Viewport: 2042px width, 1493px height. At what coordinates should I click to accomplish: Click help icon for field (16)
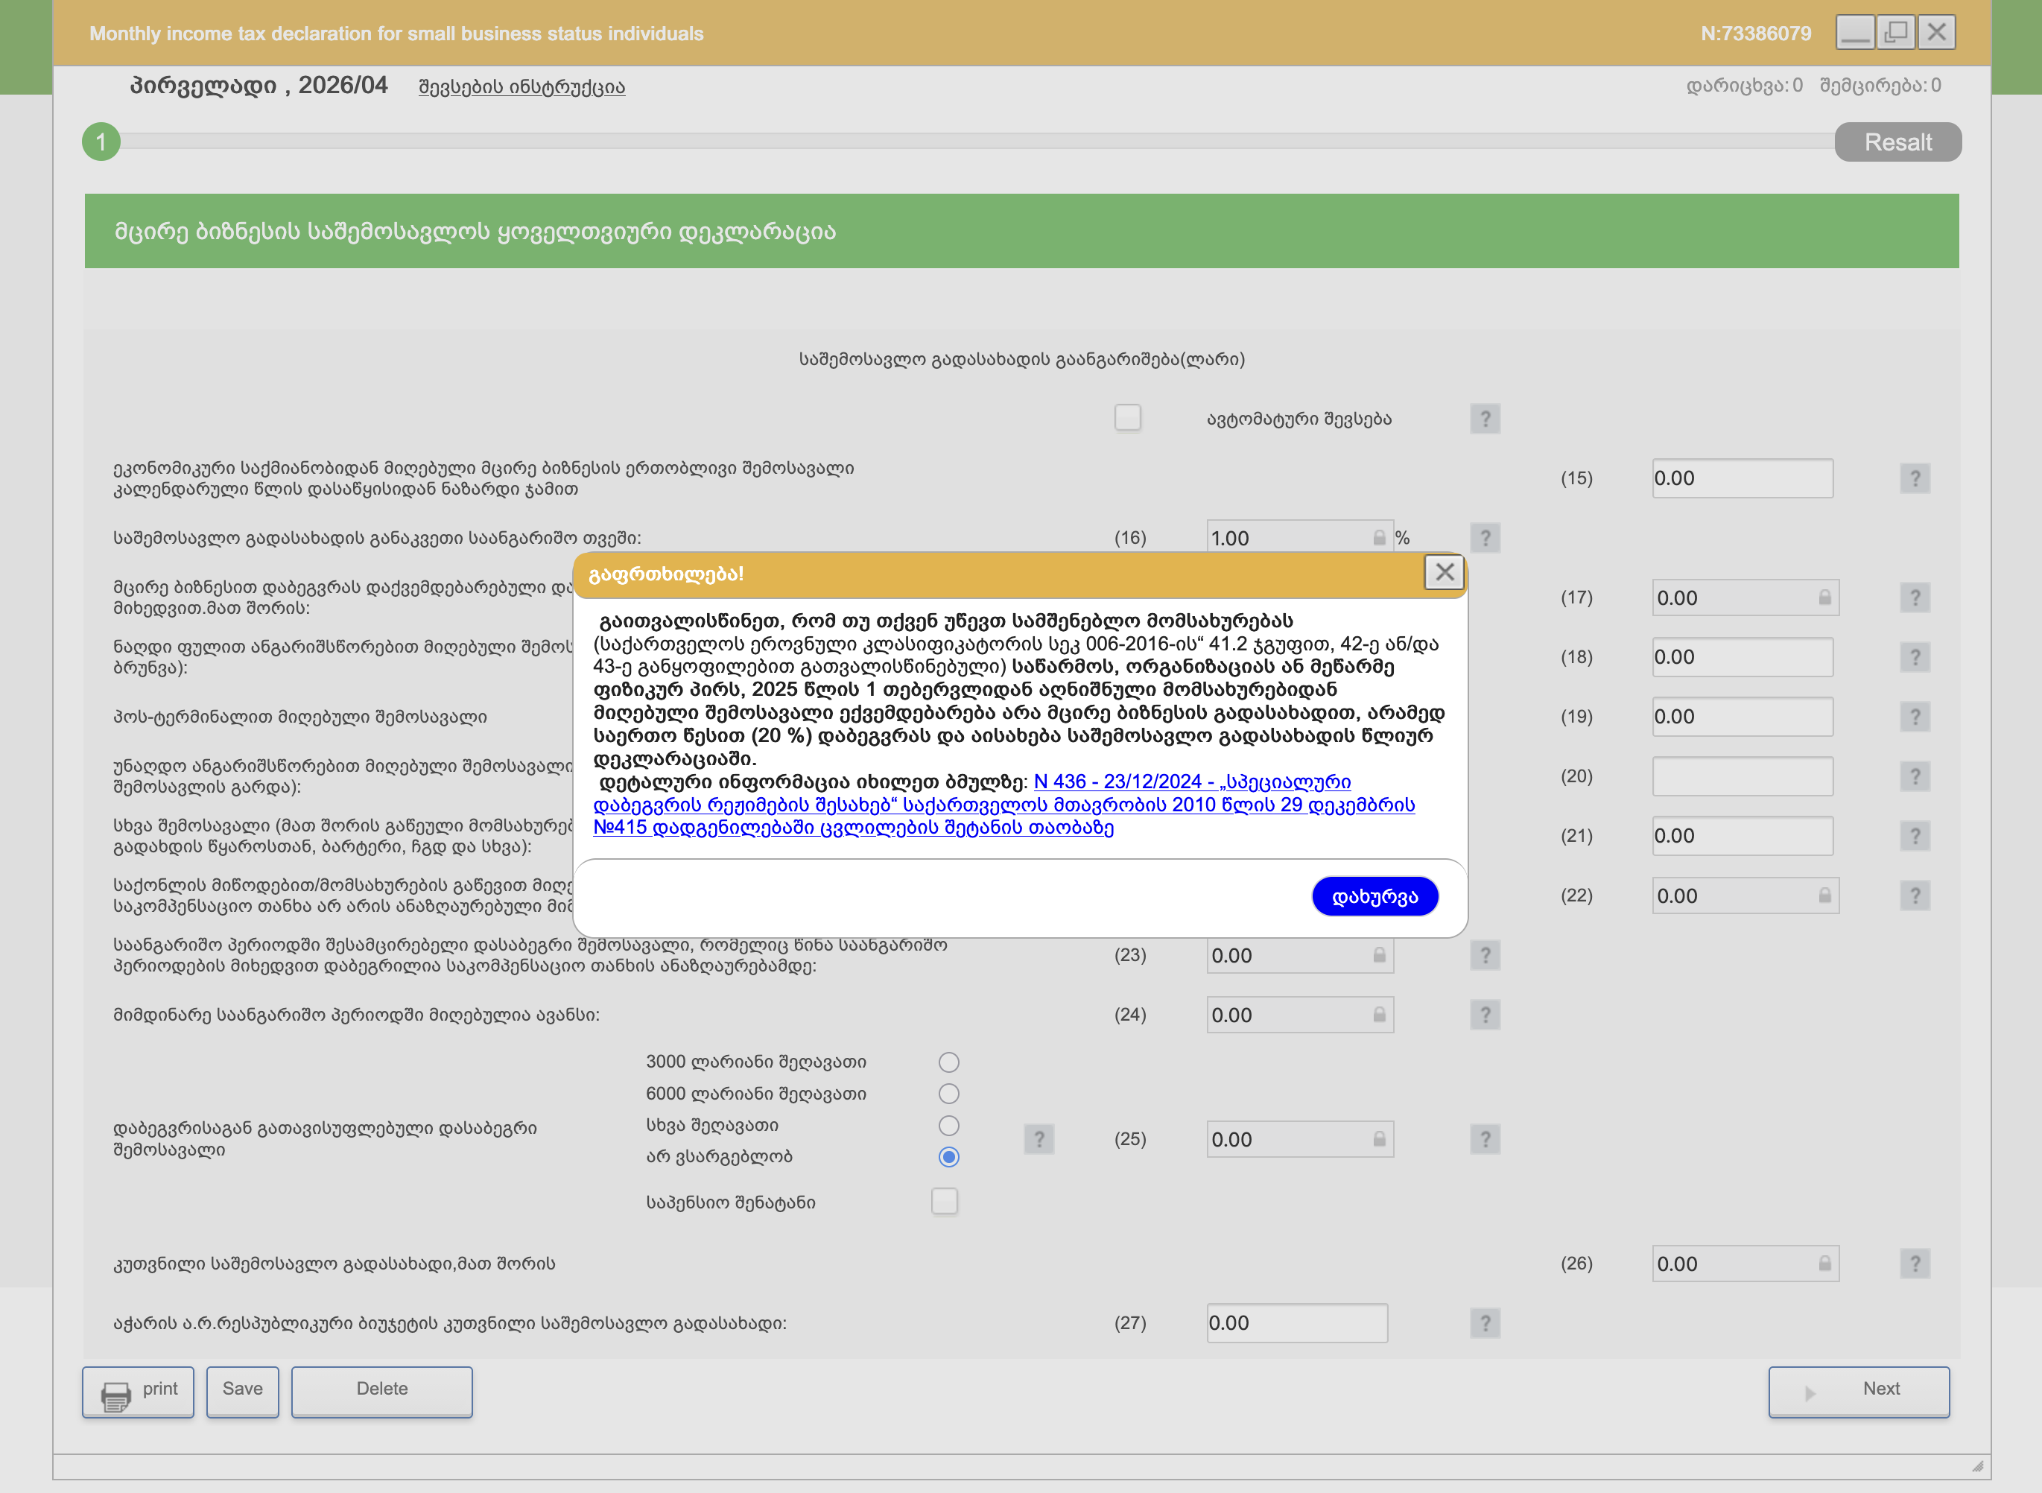point(1485,538)
